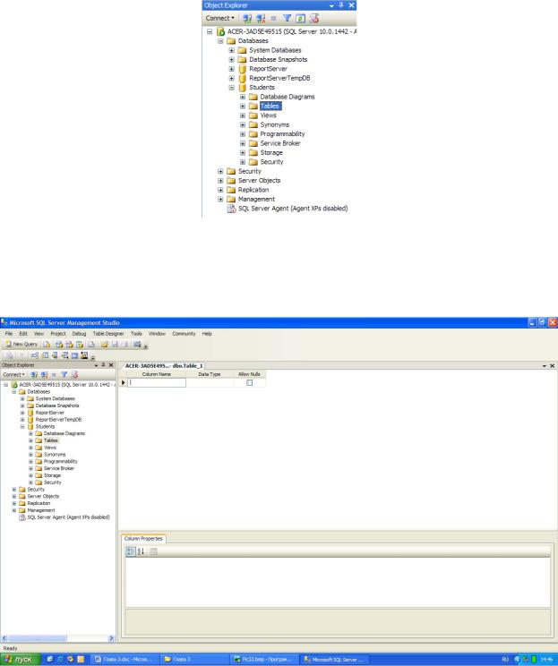The width and height of the screenshot is (558, 666).
Task: Expand Management node in standalone Object Explorer panel
Action: (220, 200)
